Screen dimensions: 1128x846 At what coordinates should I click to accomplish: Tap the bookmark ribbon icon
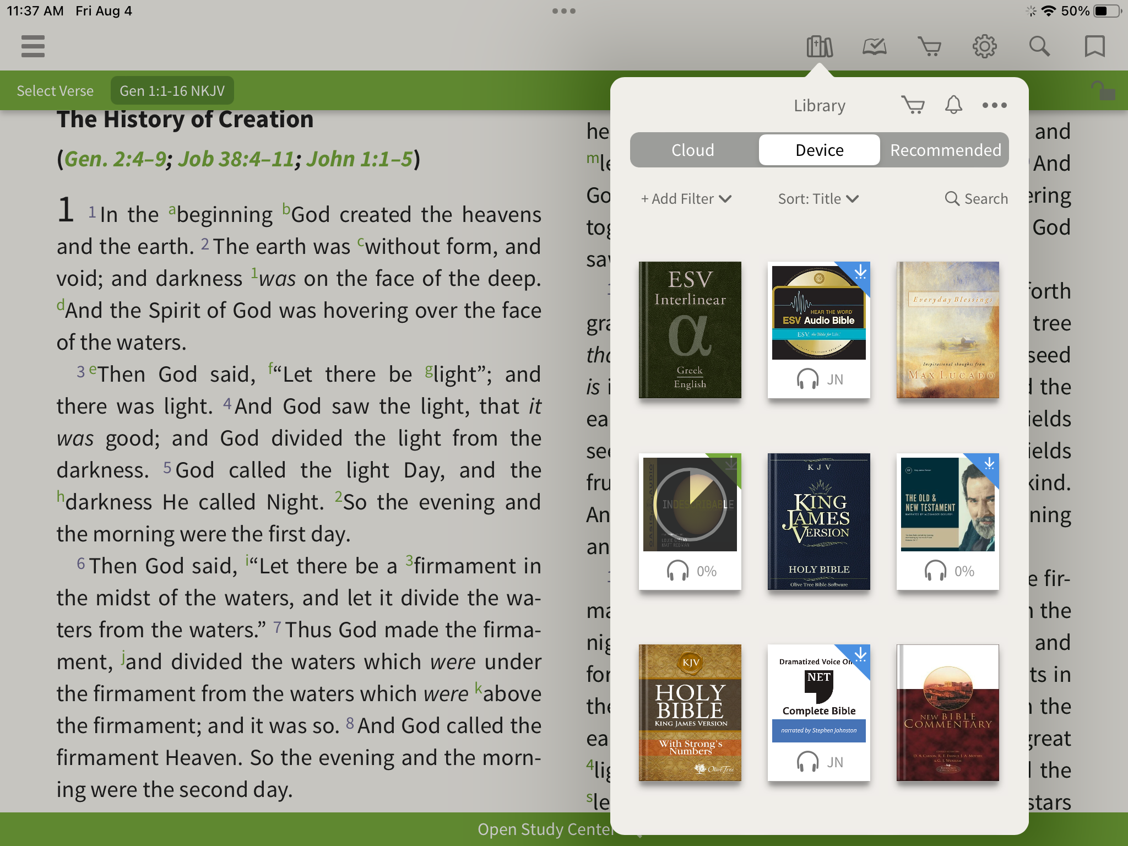[1095, 46]
